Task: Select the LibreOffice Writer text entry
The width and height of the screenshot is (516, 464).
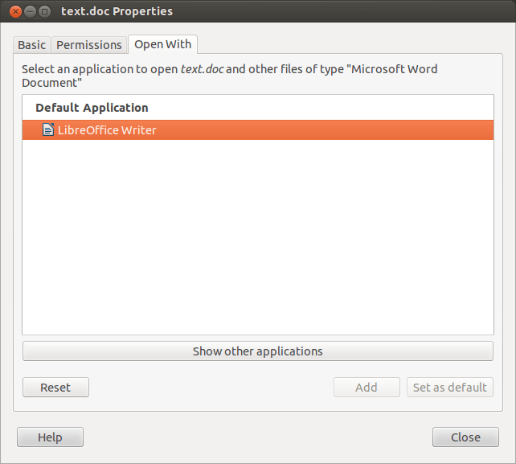Action: 107,130
